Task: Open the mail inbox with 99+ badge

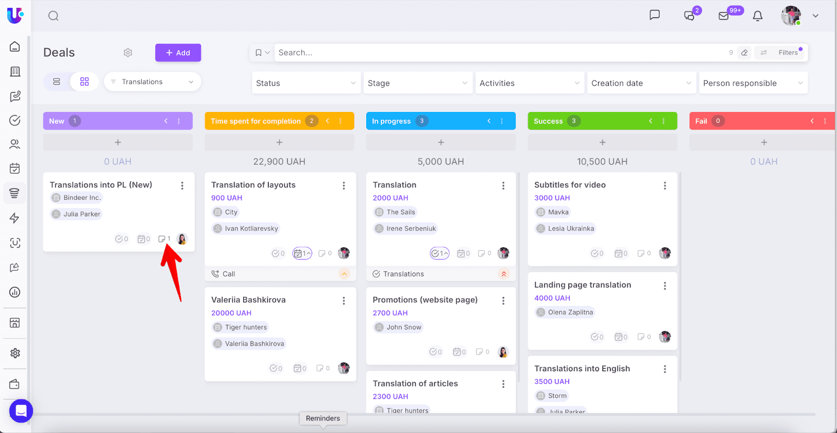Action: (724, 16)
